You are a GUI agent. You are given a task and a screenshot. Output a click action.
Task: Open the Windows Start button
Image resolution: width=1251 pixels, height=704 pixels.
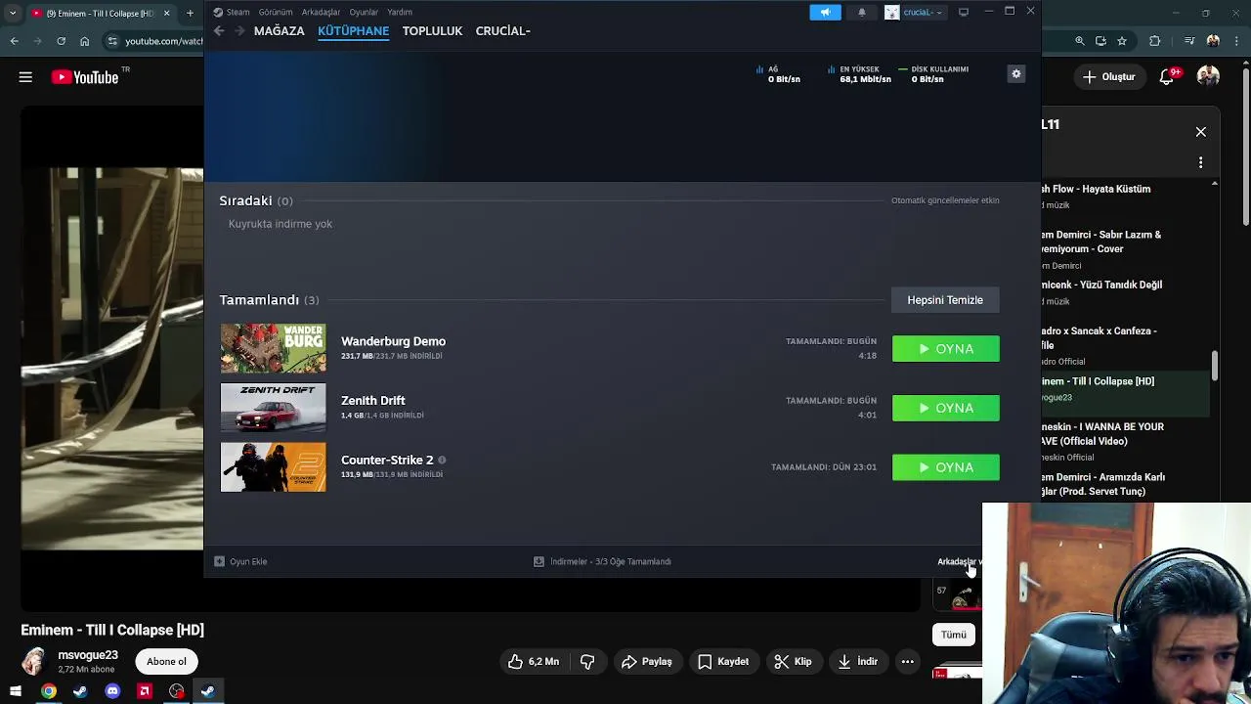[x=16, y=691]
